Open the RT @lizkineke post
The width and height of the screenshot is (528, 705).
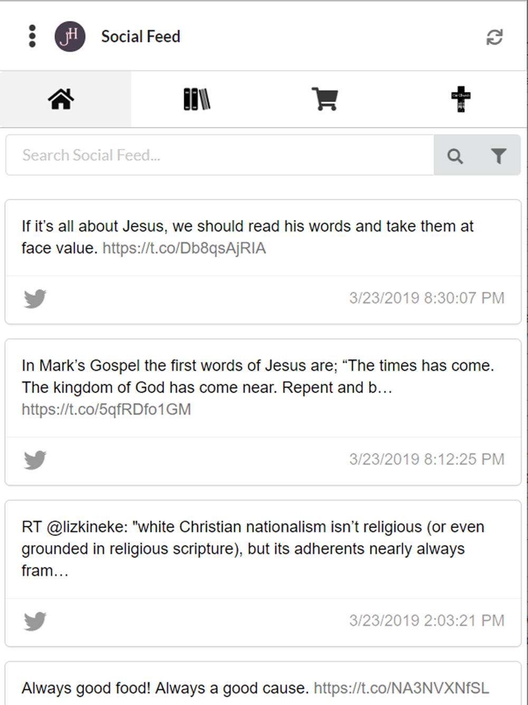click(263, 549)
